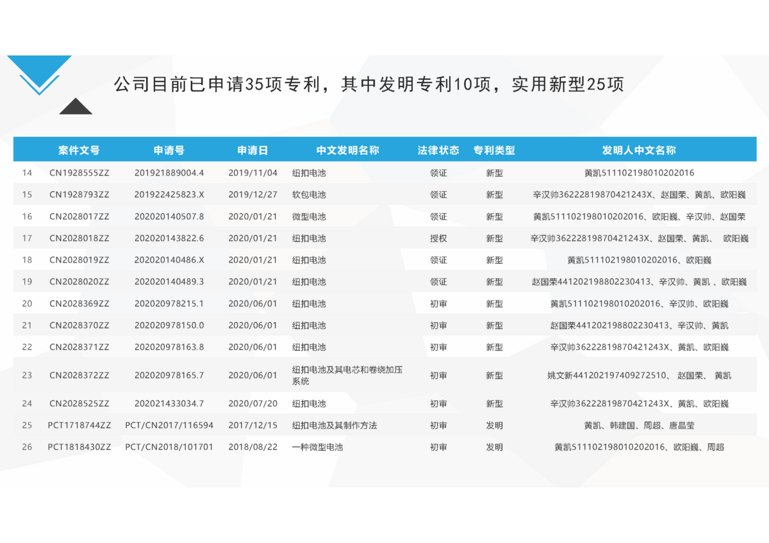Click the 案件文号 column header

[x=79, y=150]
